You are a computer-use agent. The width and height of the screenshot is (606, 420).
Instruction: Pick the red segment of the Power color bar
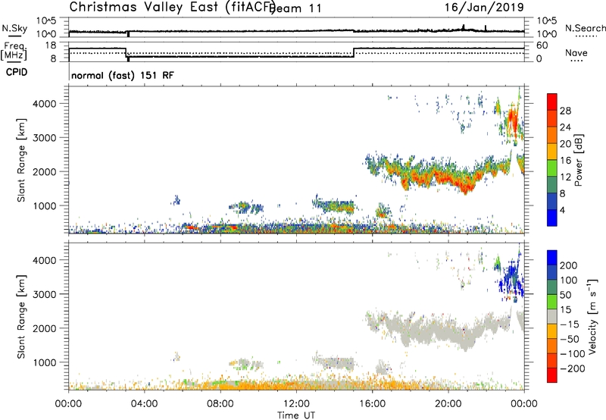[552, 102]
